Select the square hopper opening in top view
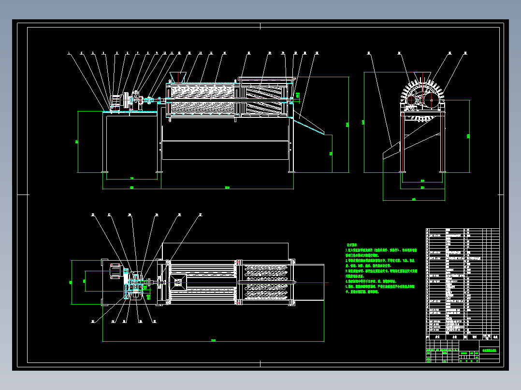Screen dimensions: 521x390 178,282
